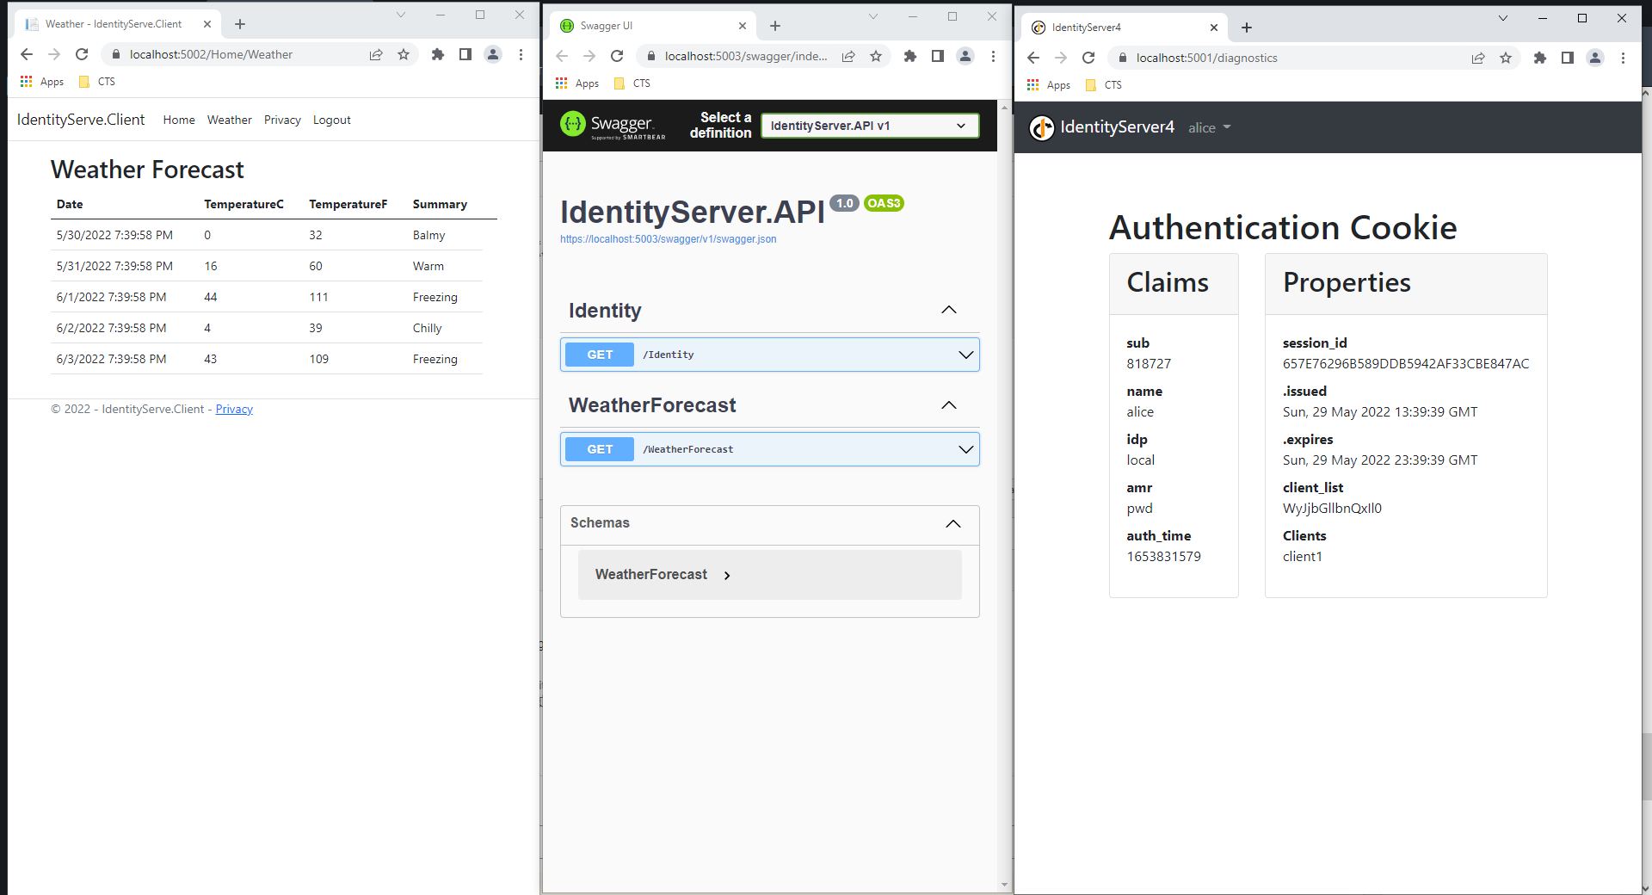Open the swagger.json link

[x=668, y=239]
